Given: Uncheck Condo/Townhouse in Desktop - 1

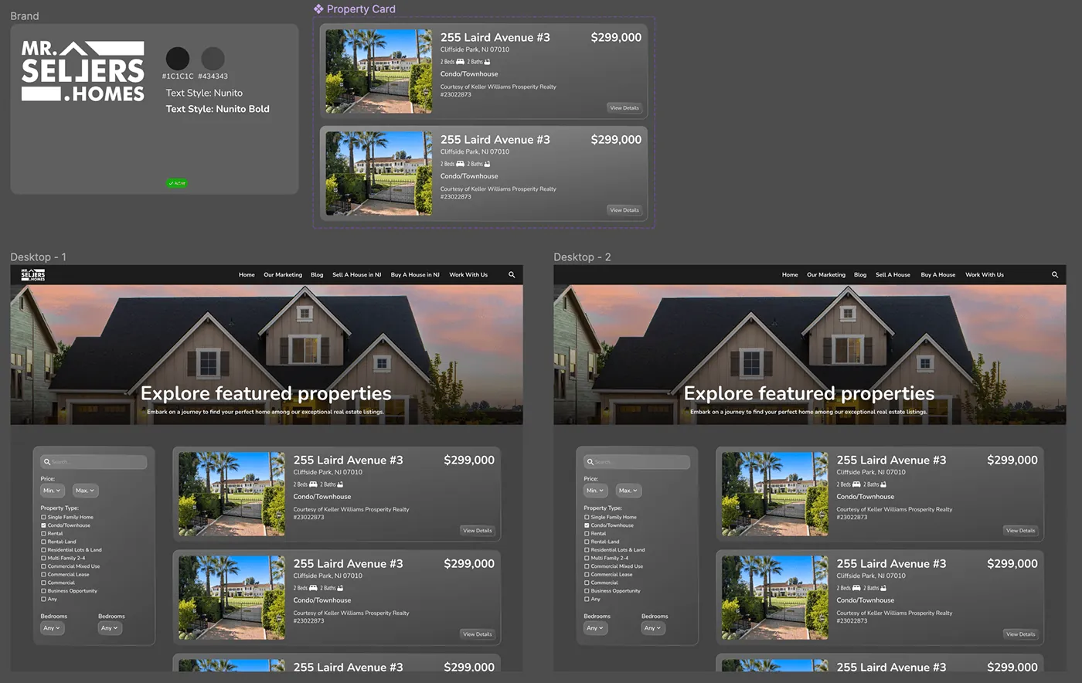Looking at the screenshot, I should (x=44, y=525).
